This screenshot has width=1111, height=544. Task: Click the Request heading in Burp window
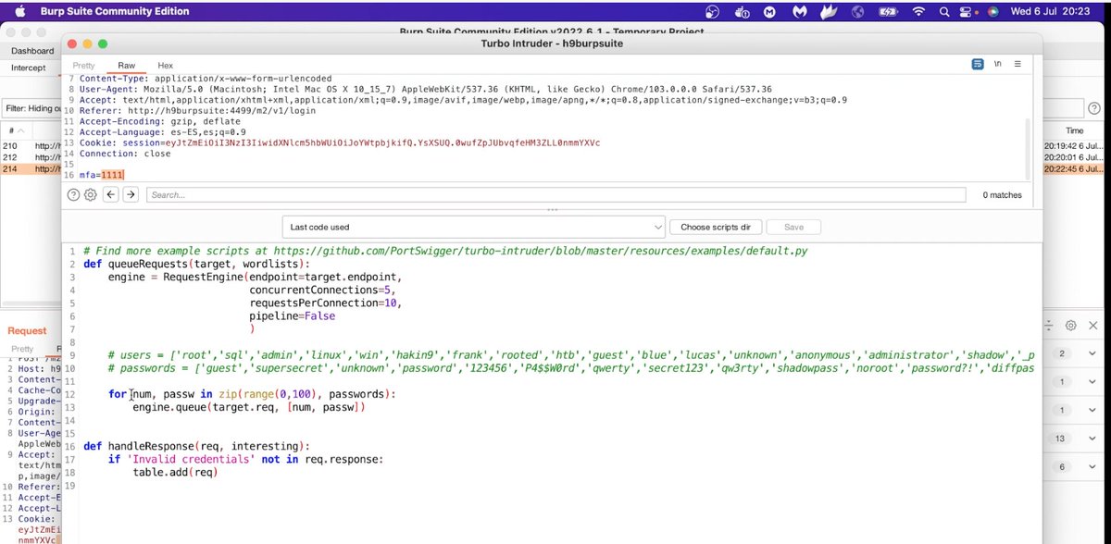coord(27,330)
